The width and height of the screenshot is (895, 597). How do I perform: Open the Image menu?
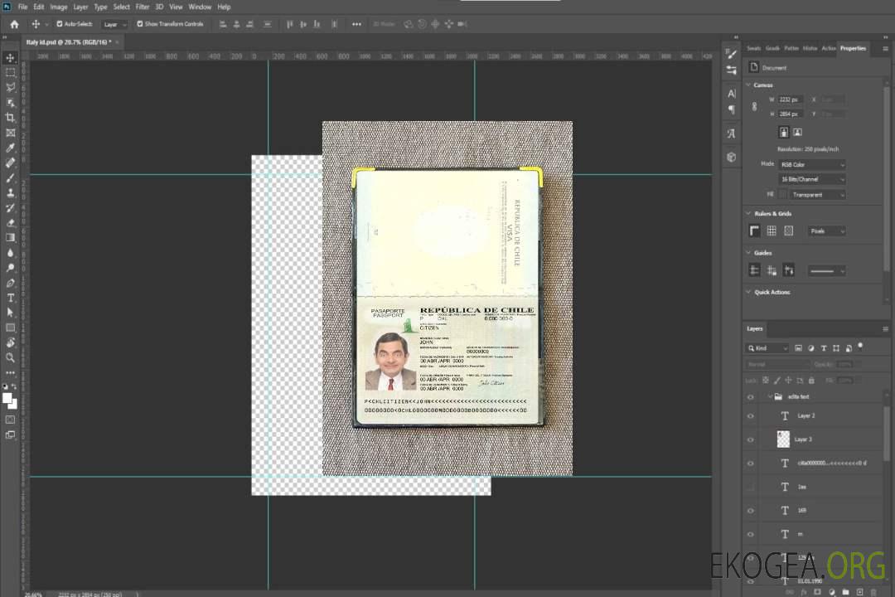click(58, 7)
